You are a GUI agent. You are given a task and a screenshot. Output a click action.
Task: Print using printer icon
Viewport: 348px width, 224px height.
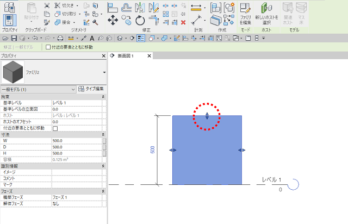60,39
